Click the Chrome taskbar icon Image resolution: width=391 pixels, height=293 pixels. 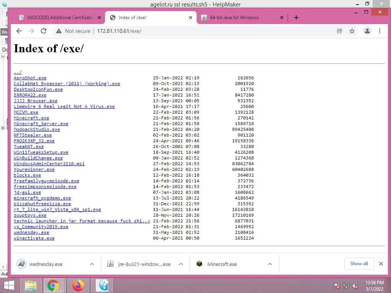pos(53,285)
